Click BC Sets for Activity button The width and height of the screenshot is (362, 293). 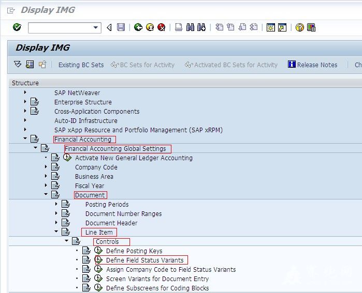point(142,65)
